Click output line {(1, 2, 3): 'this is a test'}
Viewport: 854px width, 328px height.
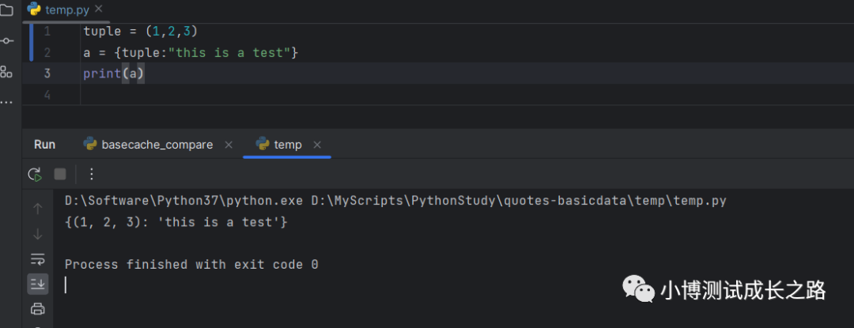click(176, 222)
